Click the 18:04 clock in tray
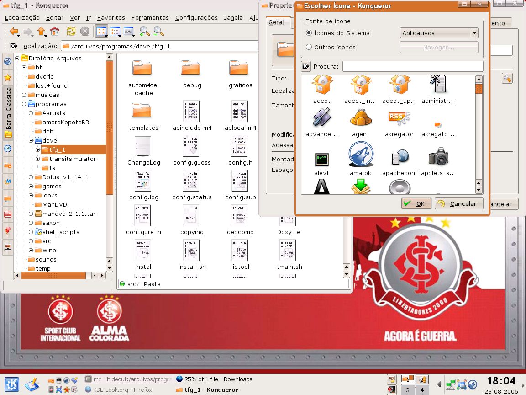 501,381
